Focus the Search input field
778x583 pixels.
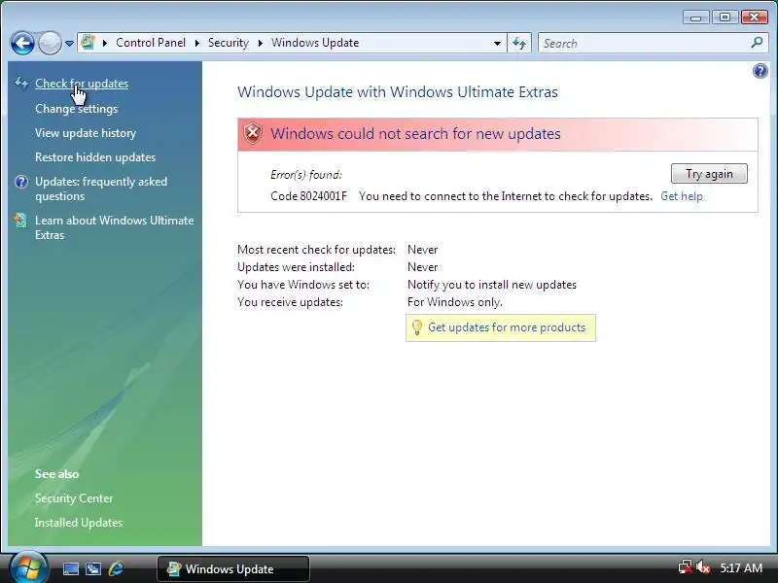[x=643, y=43]
